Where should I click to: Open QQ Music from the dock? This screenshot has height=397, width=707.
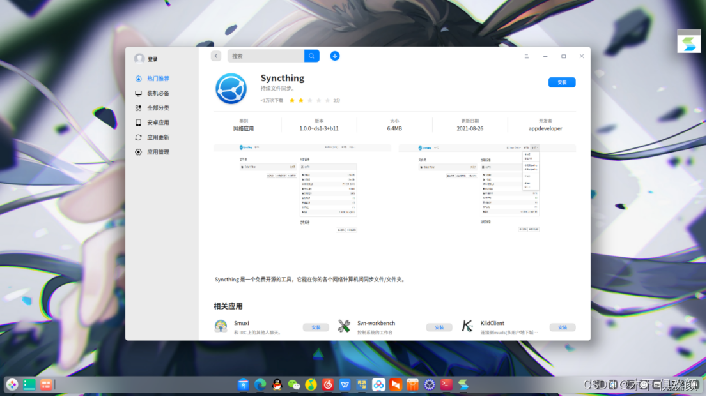click(x=311, y=385)
